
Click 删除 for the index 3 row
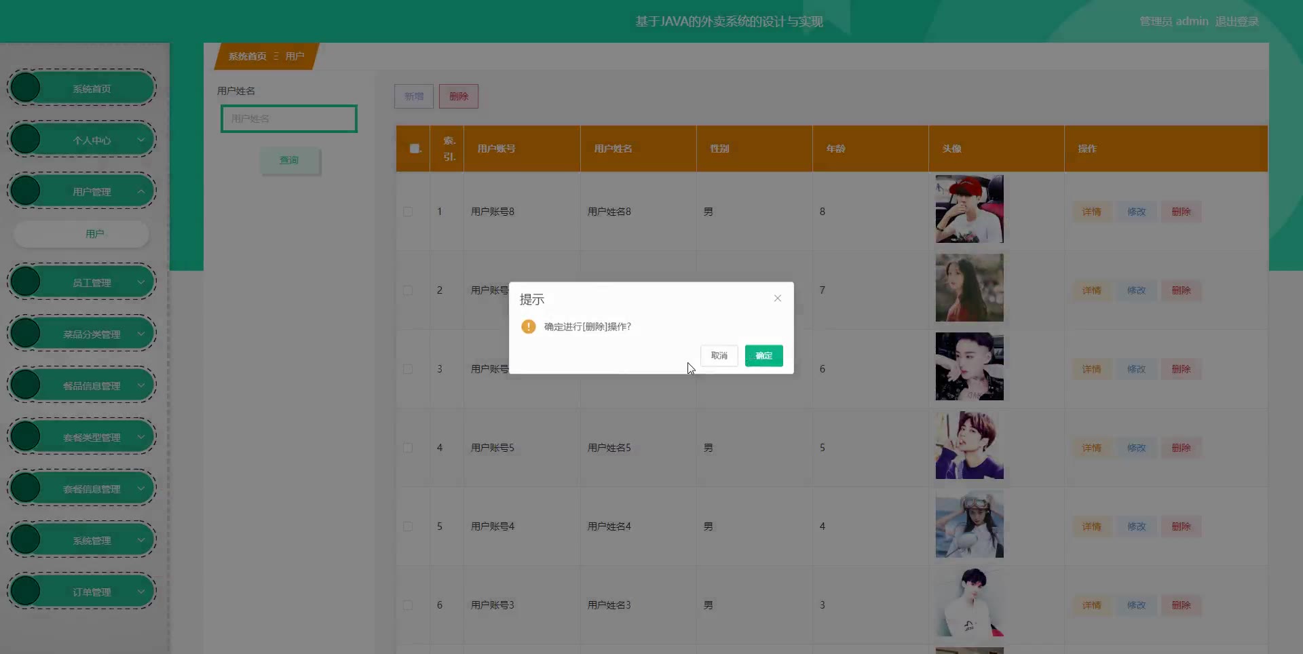1182,369
